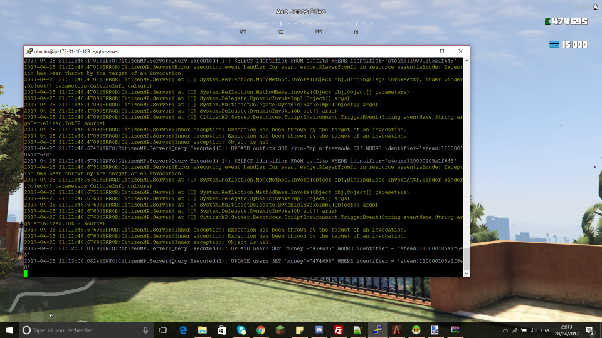Click the W compass marker
This screenshot has width=602, height=338.
(281, 32)
